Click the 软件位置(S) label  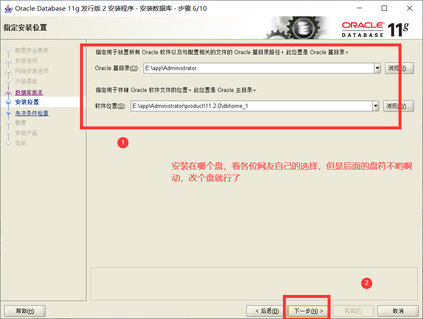tap(110, 106)
